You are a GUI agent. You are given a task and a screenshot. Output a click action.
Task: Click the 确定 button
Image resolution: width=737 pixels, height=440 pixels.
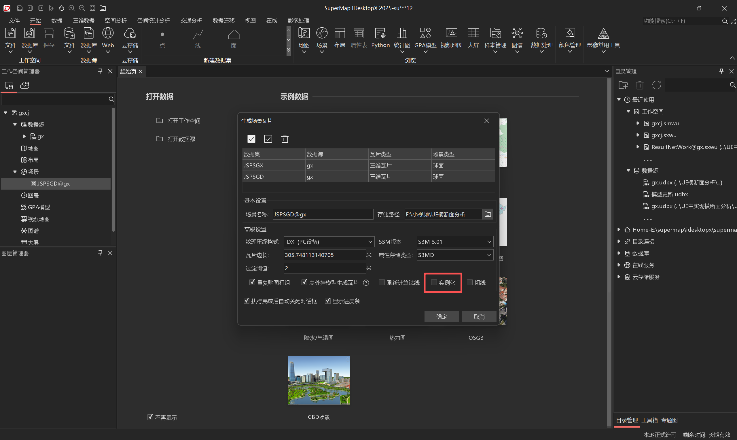(441, 316)
